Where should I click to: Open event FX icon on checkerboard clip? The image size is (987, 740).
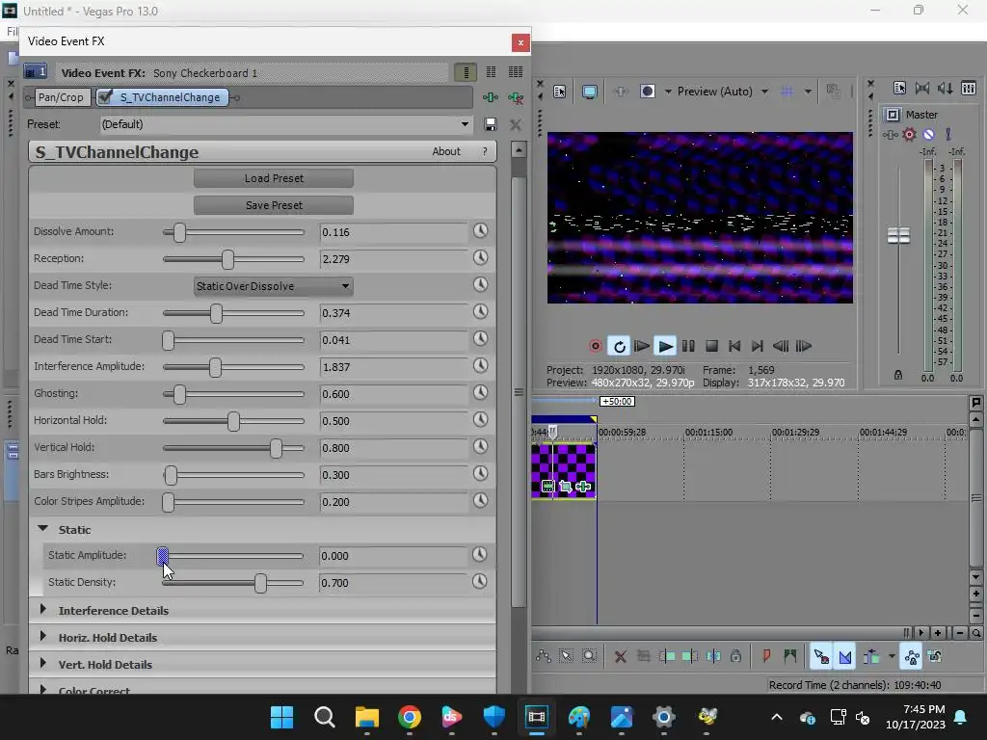[x=583, y=487]
